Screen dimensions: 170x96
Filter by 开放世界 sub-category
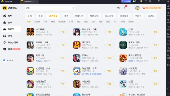[62, 22]
